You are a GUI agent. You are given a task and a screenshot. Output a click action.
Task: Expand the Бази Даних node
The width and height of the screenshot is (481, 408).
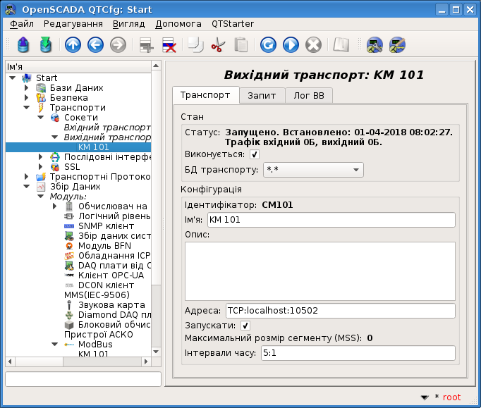(x=26, y=88)
